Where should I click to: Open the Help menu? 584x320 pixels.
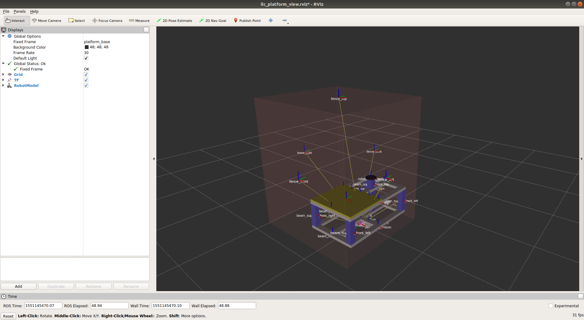tap(34, 12)
